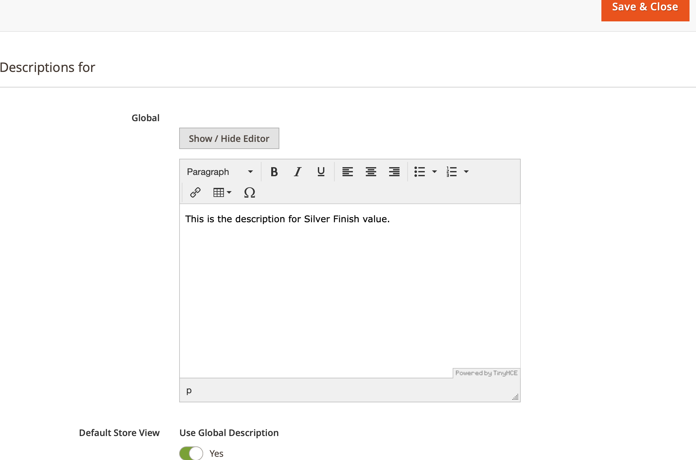This screenshot has height=460, width=696.
Task: Click the Default Store View label
Action: (119, 433)
